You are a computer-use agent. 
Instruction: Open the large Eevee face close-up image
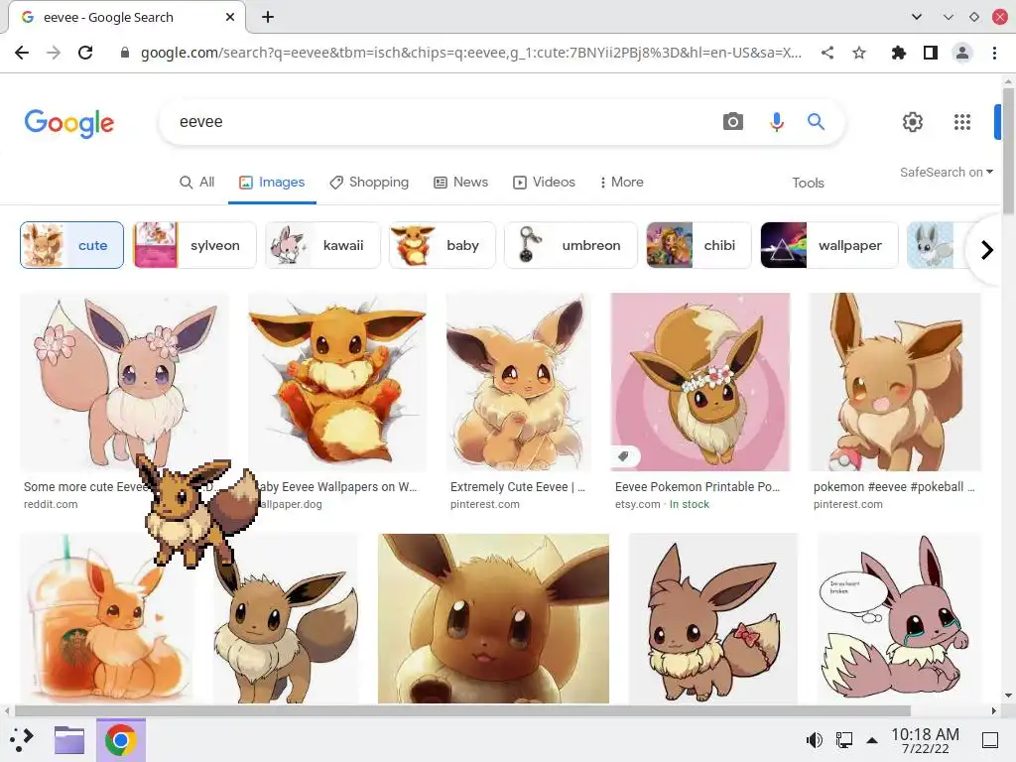[x=494, y=618]
